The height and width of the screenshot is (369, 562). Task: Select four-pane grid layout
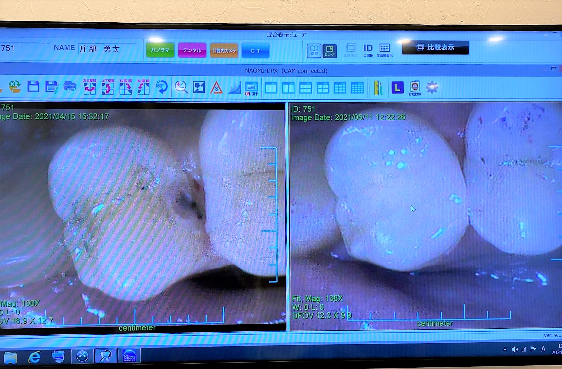pyautogui.click(x=323, y=88)
